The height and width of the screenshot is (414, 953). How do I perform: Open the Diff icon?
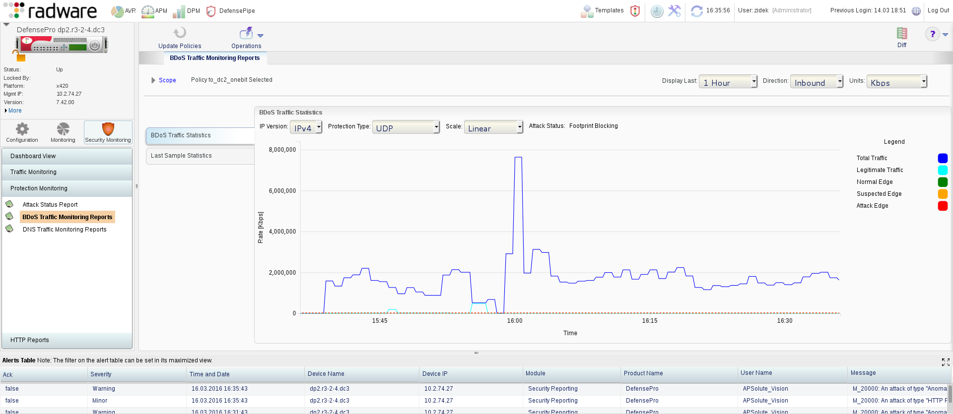coord(902,33)
